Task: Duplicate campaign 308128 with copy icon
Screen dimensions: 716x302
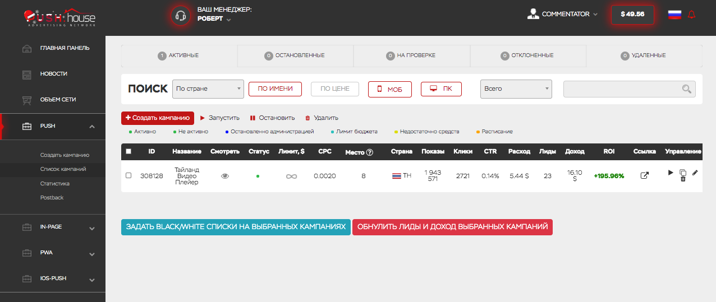Action: pos(683,173)
